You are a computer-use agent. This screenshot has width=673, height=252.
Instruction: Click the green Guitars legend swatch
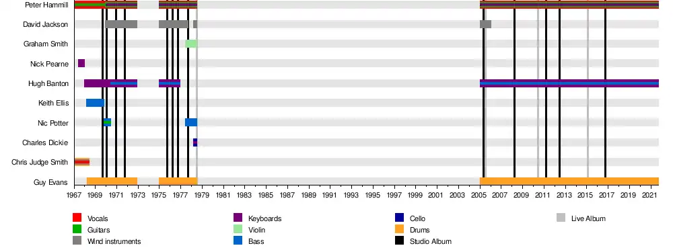[77, 229]
